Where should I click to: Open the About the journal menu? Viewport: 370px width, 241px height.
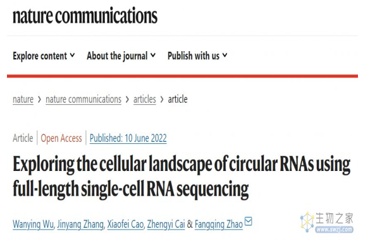121,56
